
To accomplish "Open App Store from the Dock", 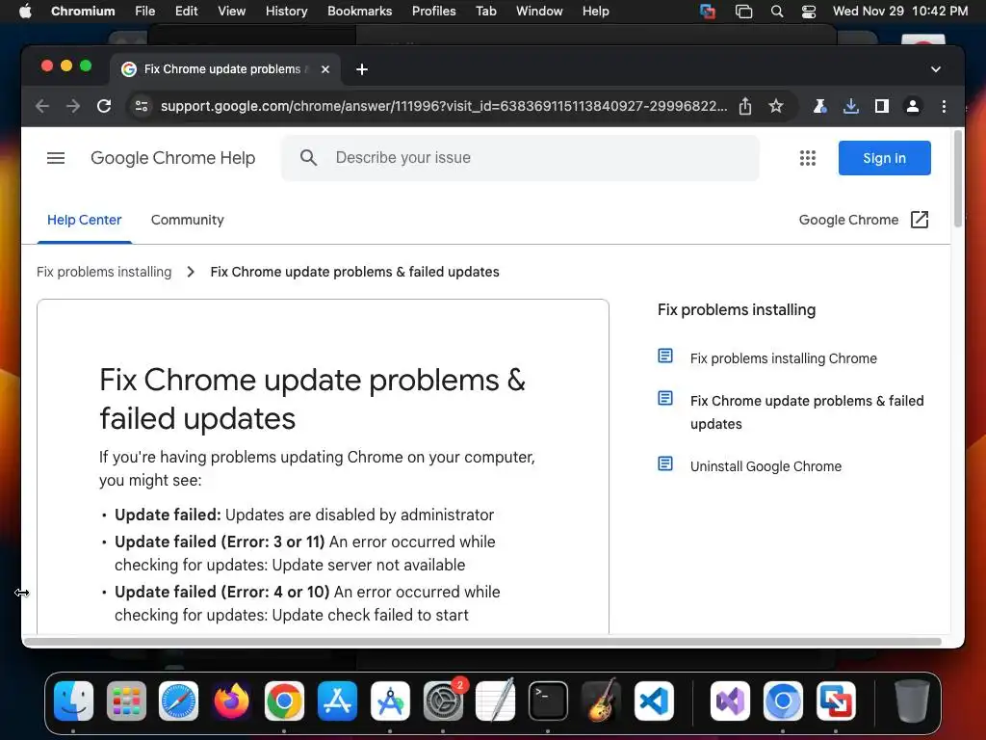I will click(x=337, y=700).
